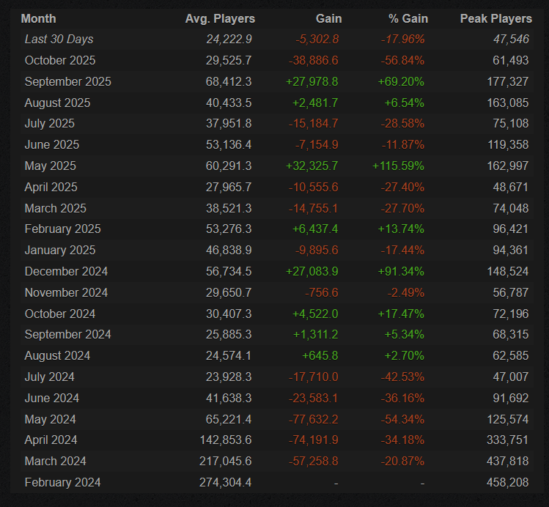549x507 pixels.
Task: Select the July 2025 month cell
Action: [x=49, y=124]
